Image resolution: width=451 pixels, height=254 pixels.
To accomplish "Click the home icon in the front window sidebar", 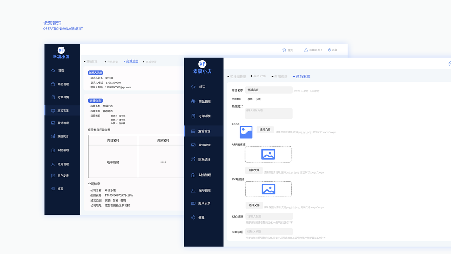I will pyautogui.click(x=193, y=87).
